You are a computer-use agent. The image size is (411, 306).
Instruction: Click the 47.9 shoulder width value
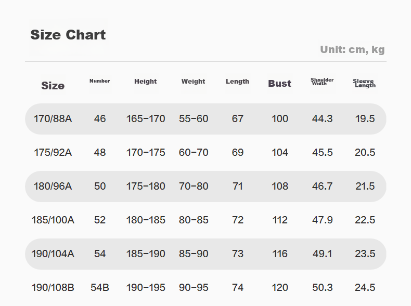323,220
